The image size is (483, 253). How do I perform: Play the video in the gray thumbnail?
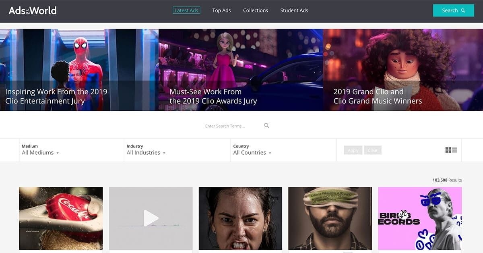point(151,218)
